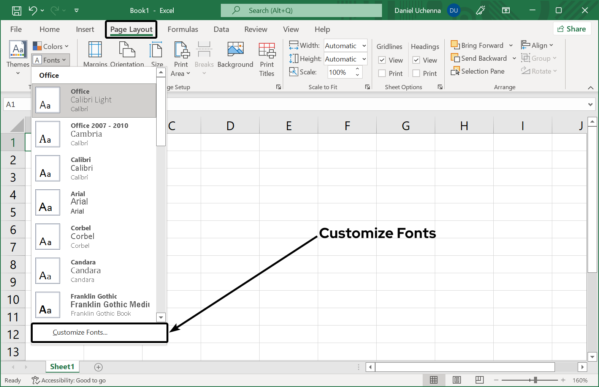Switch to the Review tab
The image size is (599, 387).
click(x=256, y=29)
